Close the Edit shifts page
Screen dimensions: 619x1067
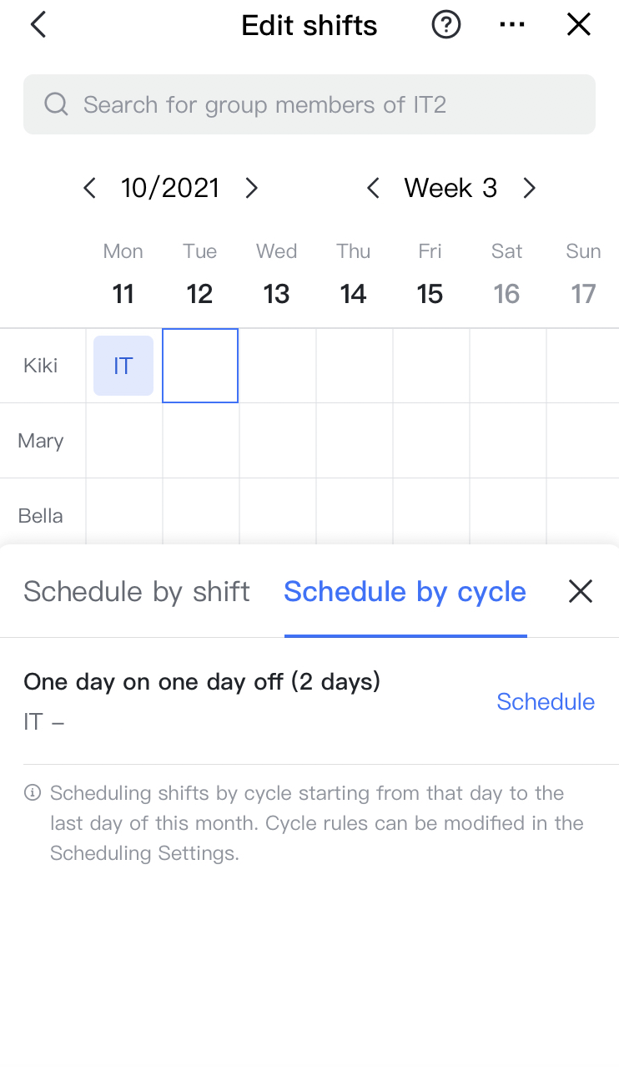pyautogui.click(x=578, y=25)
